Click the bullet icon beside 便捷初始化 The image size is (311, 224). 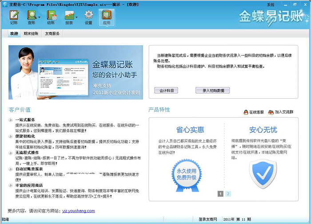pos(11,136)
